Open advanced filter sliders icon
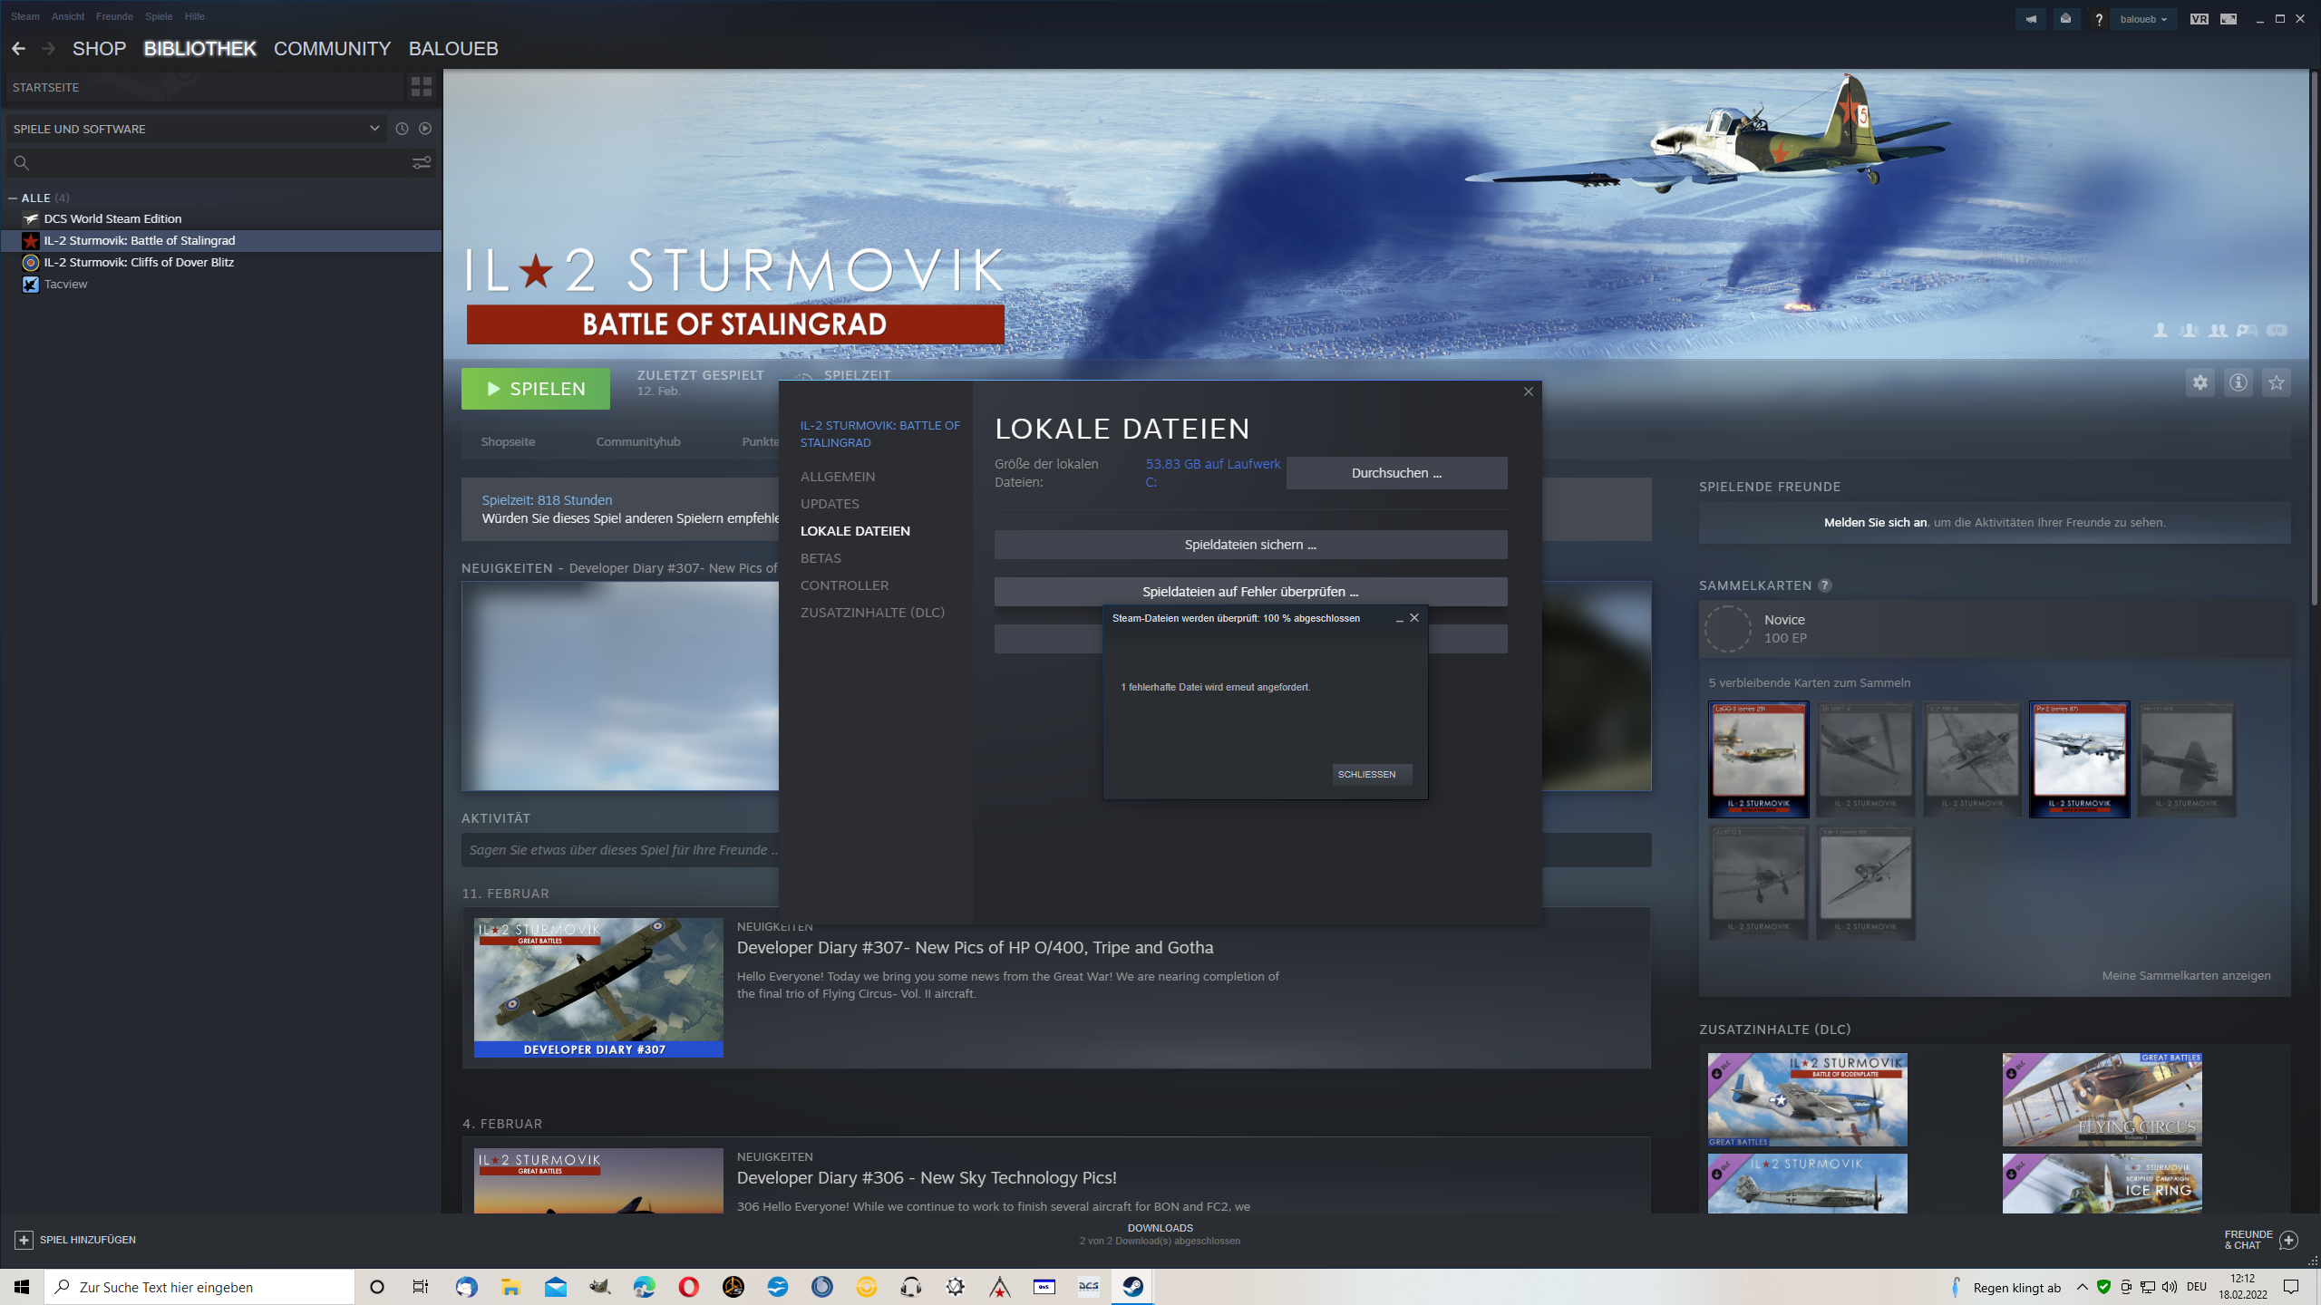 tap(422, 163)
